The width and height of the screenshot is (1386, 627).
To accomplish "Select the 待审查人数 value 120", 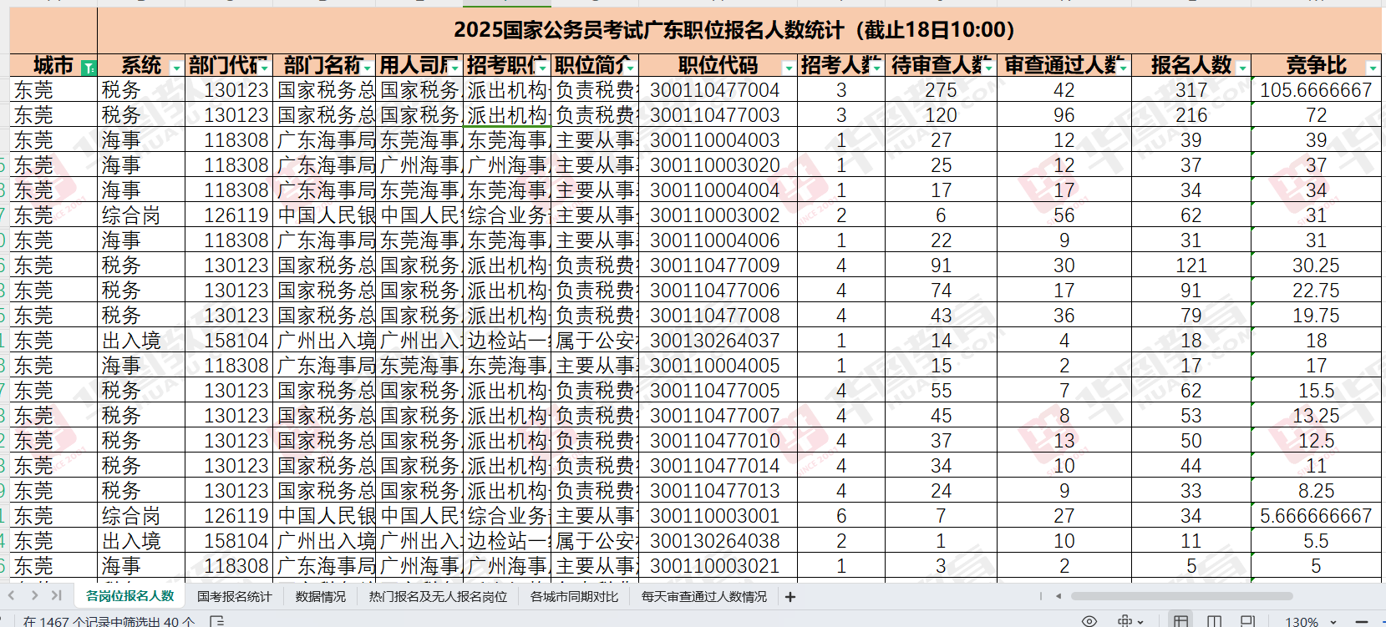I will (x=941, y=115).
